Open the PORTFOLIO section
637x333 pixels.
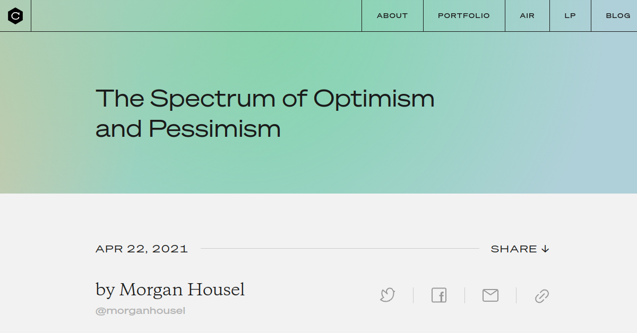click(463, 15)
